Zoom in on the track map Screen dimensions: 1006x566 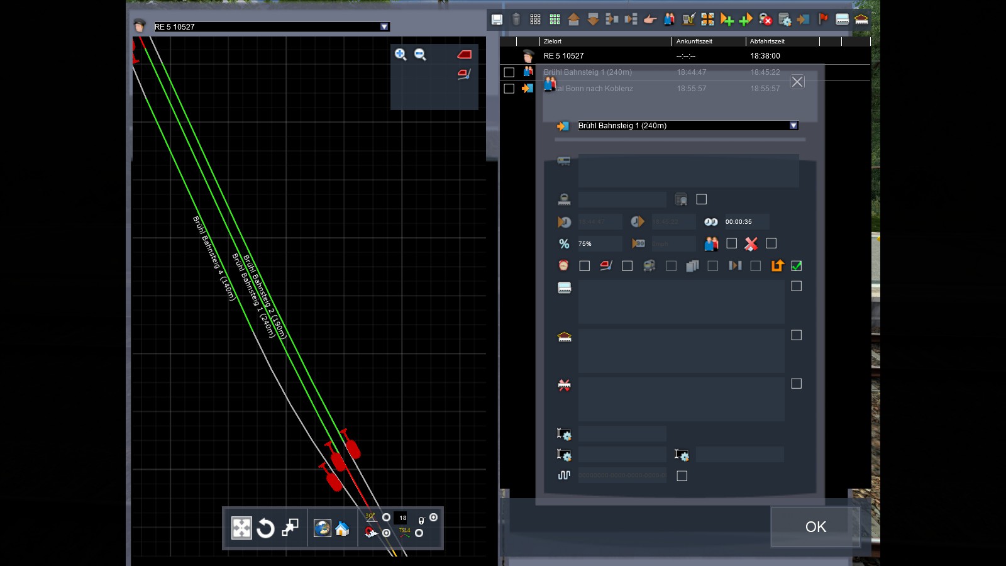[x=401, y=55]
